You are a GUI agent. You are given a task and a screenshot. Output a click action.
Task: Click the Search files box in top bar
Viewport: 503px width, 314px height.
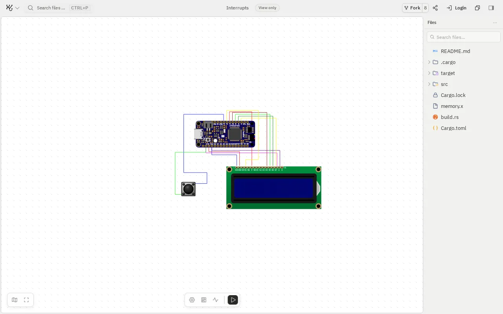pos(58,8)
